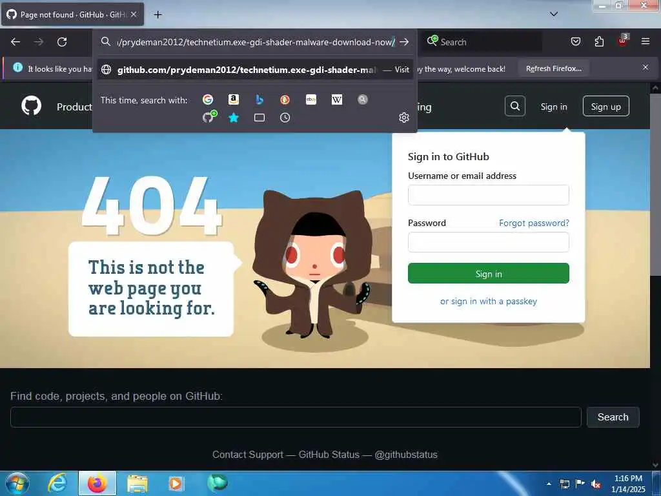Search this time with Bing

pyautogui.click(x=259, y=99)
